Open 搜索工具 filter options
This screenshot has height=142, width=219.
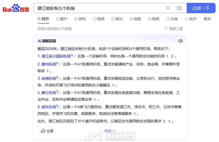(x=174, y=29)
